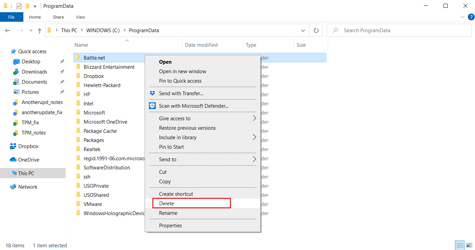Switch to the Share ribbon tab
Image resolution: width=475 pixels, height=250 pixels.
click(x=58, y=17)
